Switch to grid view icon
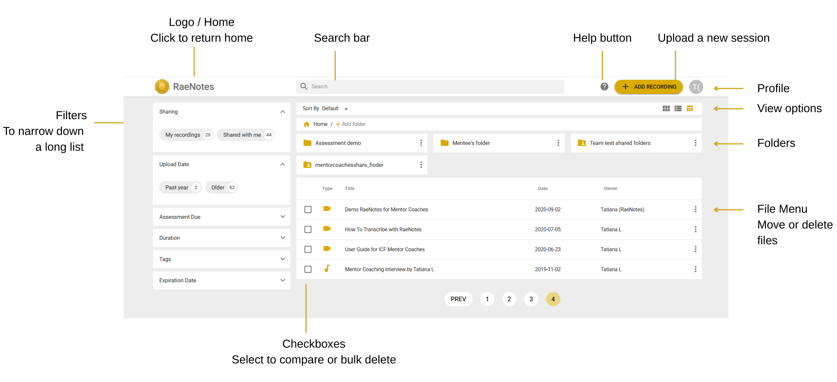This screenshot has height=382, width=837. click(x=666, y=109)
